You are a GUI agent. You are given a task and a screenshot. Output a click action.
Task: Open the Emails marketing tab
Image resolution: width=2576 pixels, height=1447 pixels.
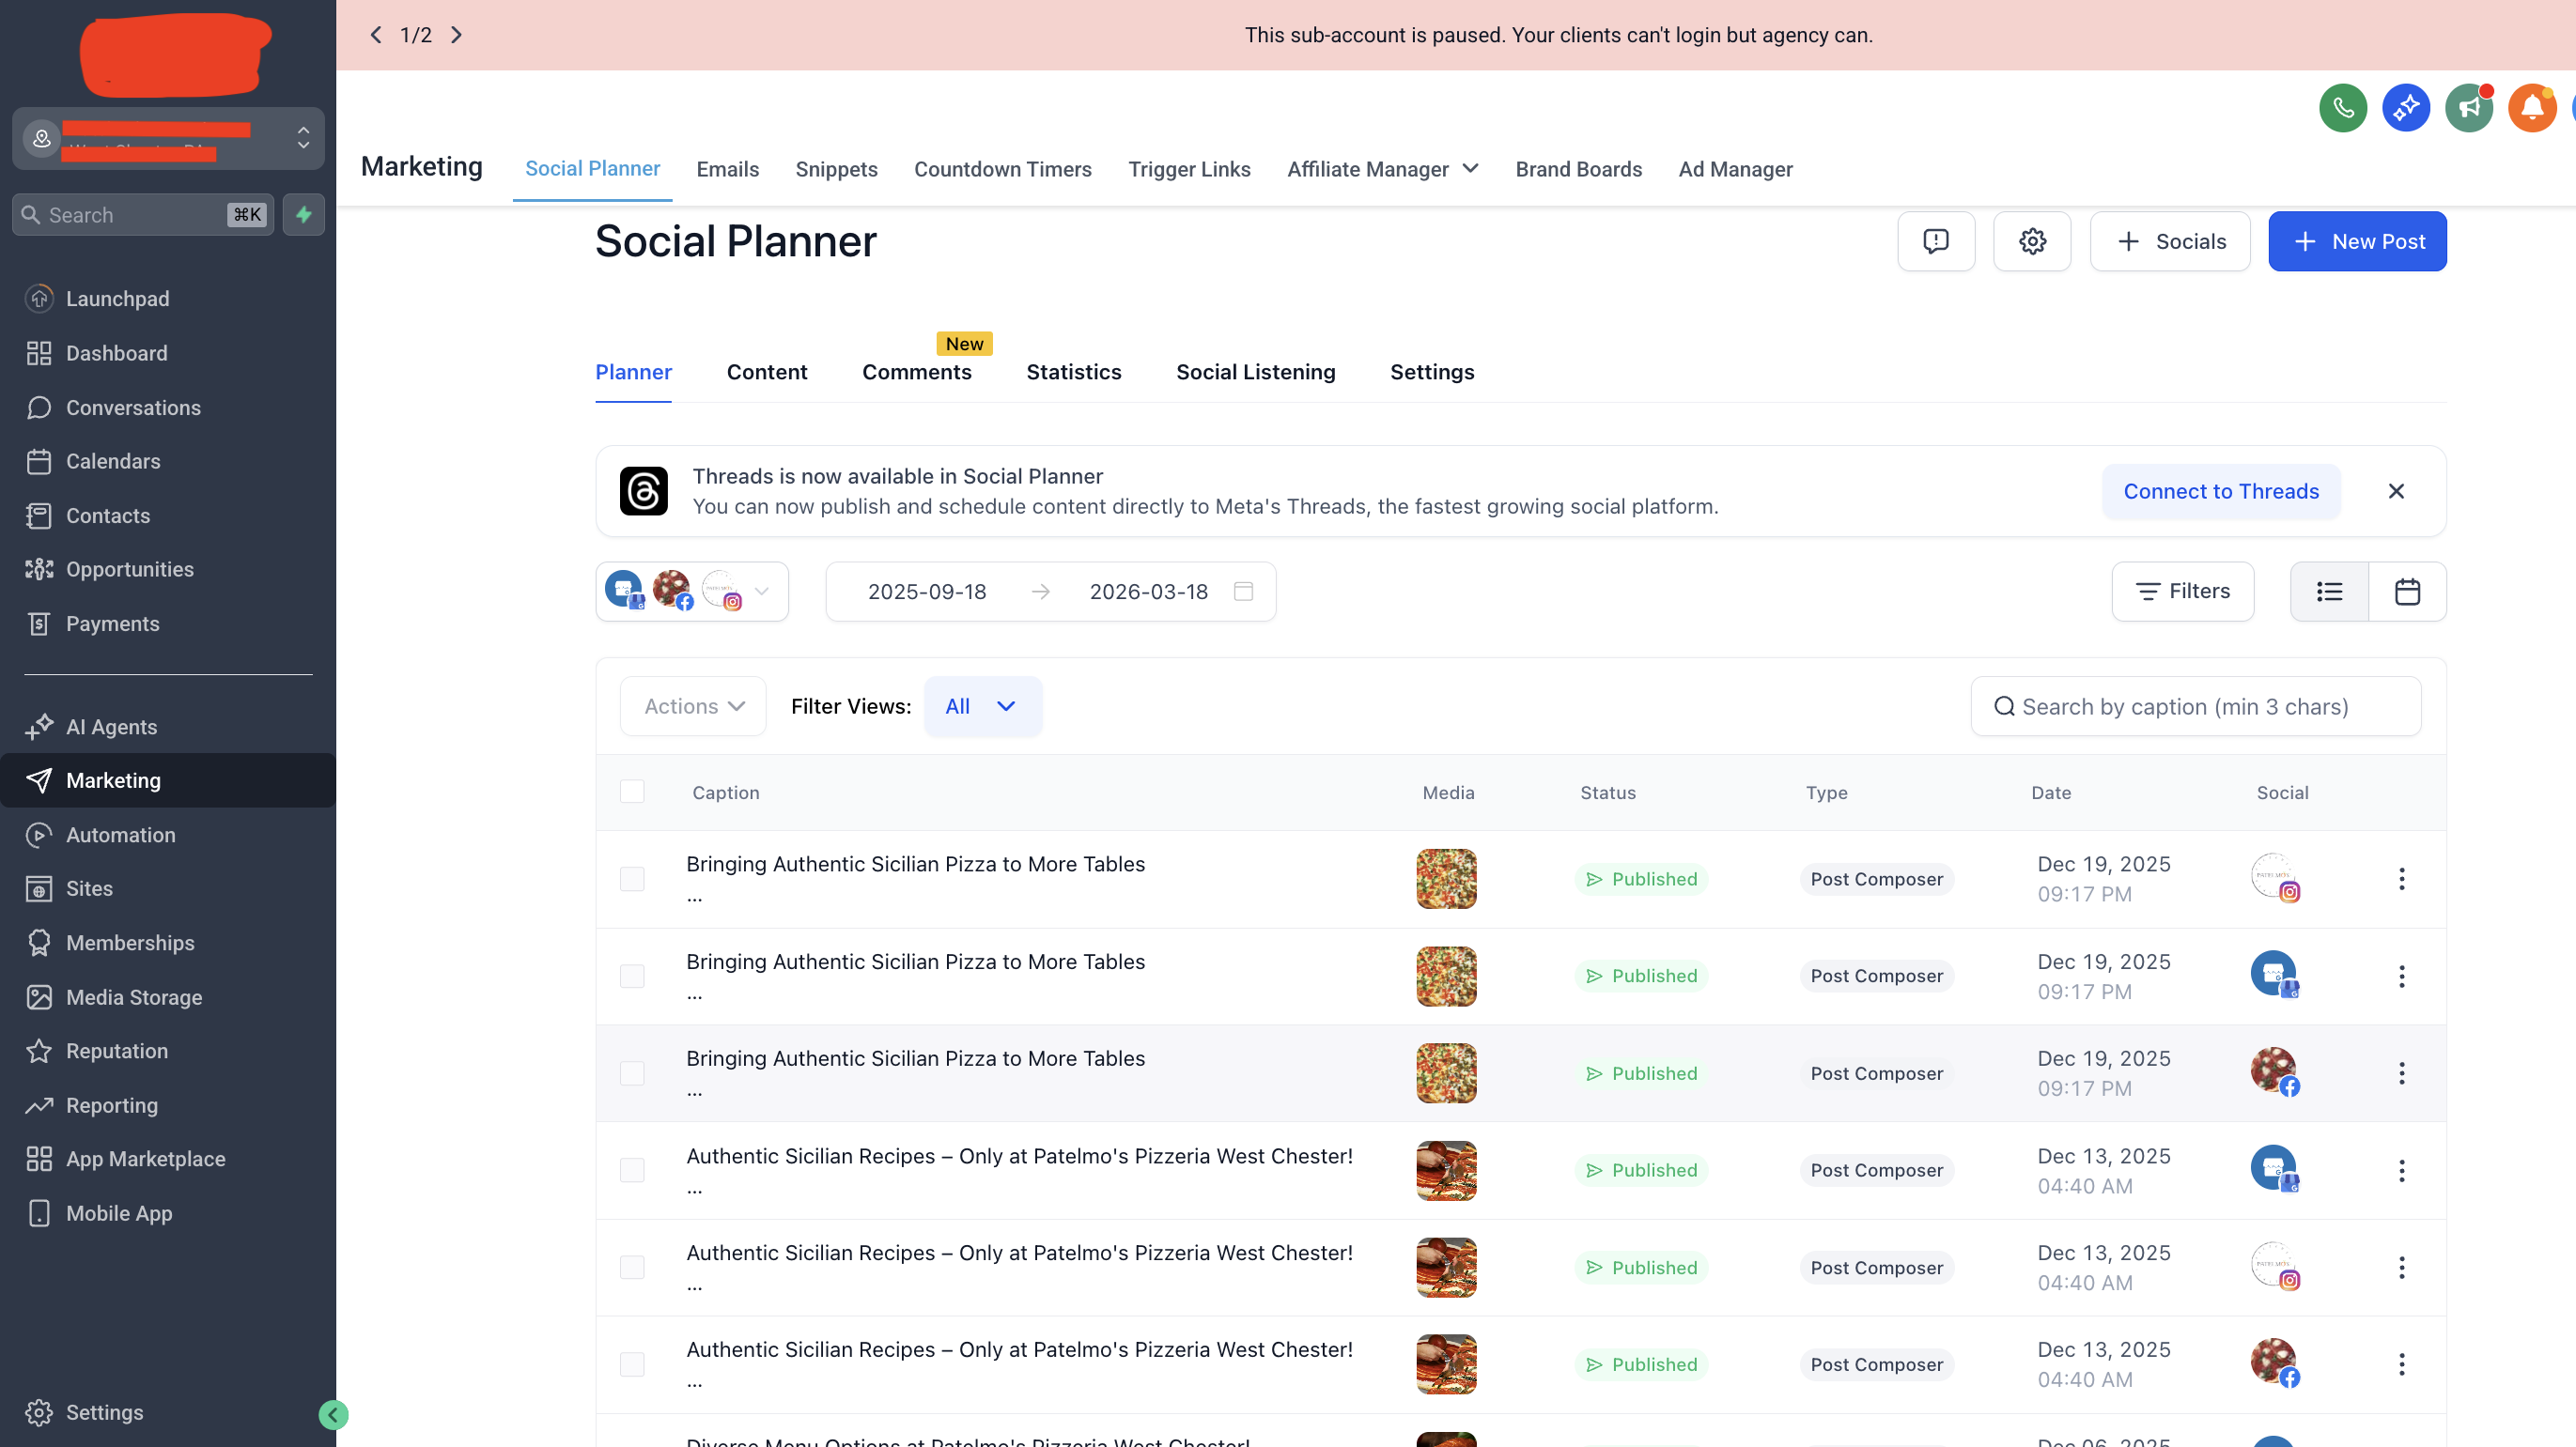(727, 169)
